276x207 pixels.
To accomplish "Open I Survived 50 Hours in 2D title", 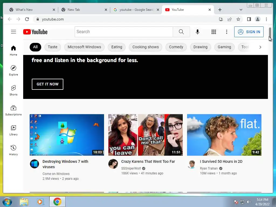I will [221, 161].
